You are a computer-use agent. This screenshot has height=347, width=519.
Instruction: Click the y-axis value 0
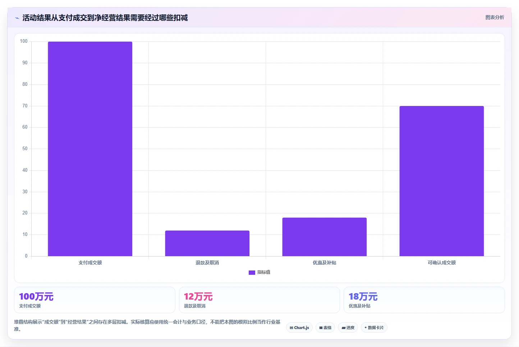pos(26,256)
